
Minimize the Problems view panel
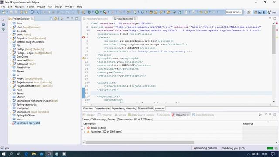[270, 115]
